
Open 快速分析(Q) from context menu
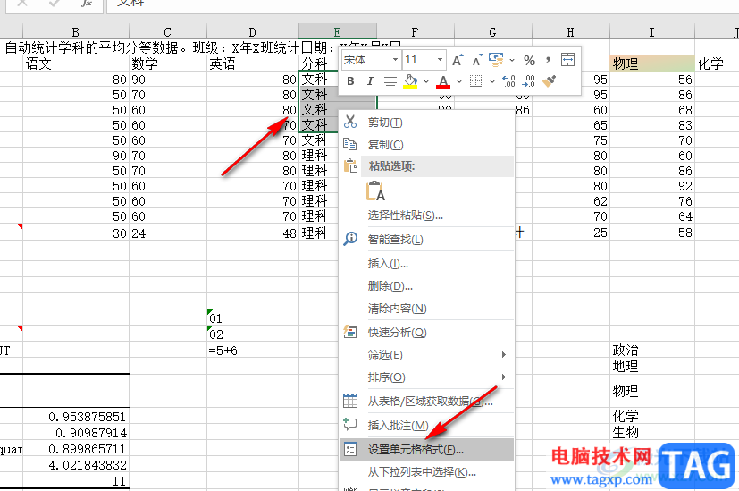click(x=426, y=333)
